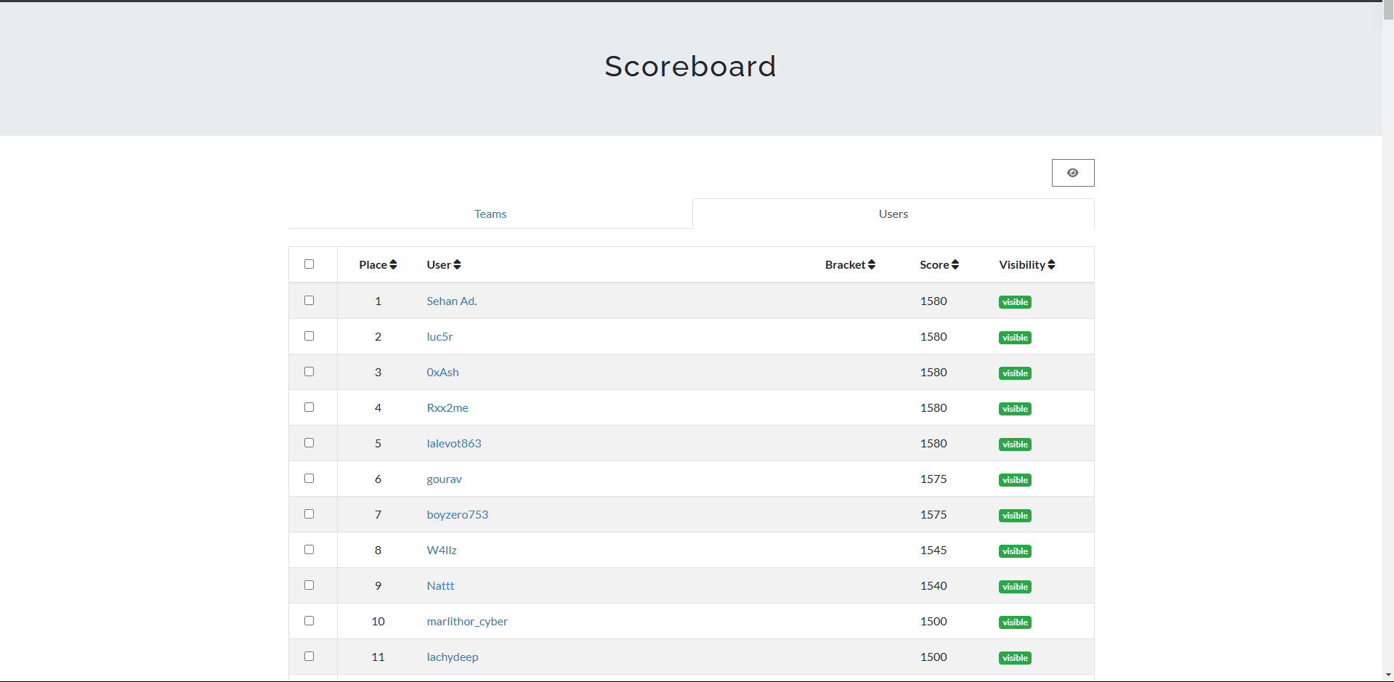The image size is (1394, 682).
Task: Click the scrollbar up arrow
Action: (x=1388, y=6)
